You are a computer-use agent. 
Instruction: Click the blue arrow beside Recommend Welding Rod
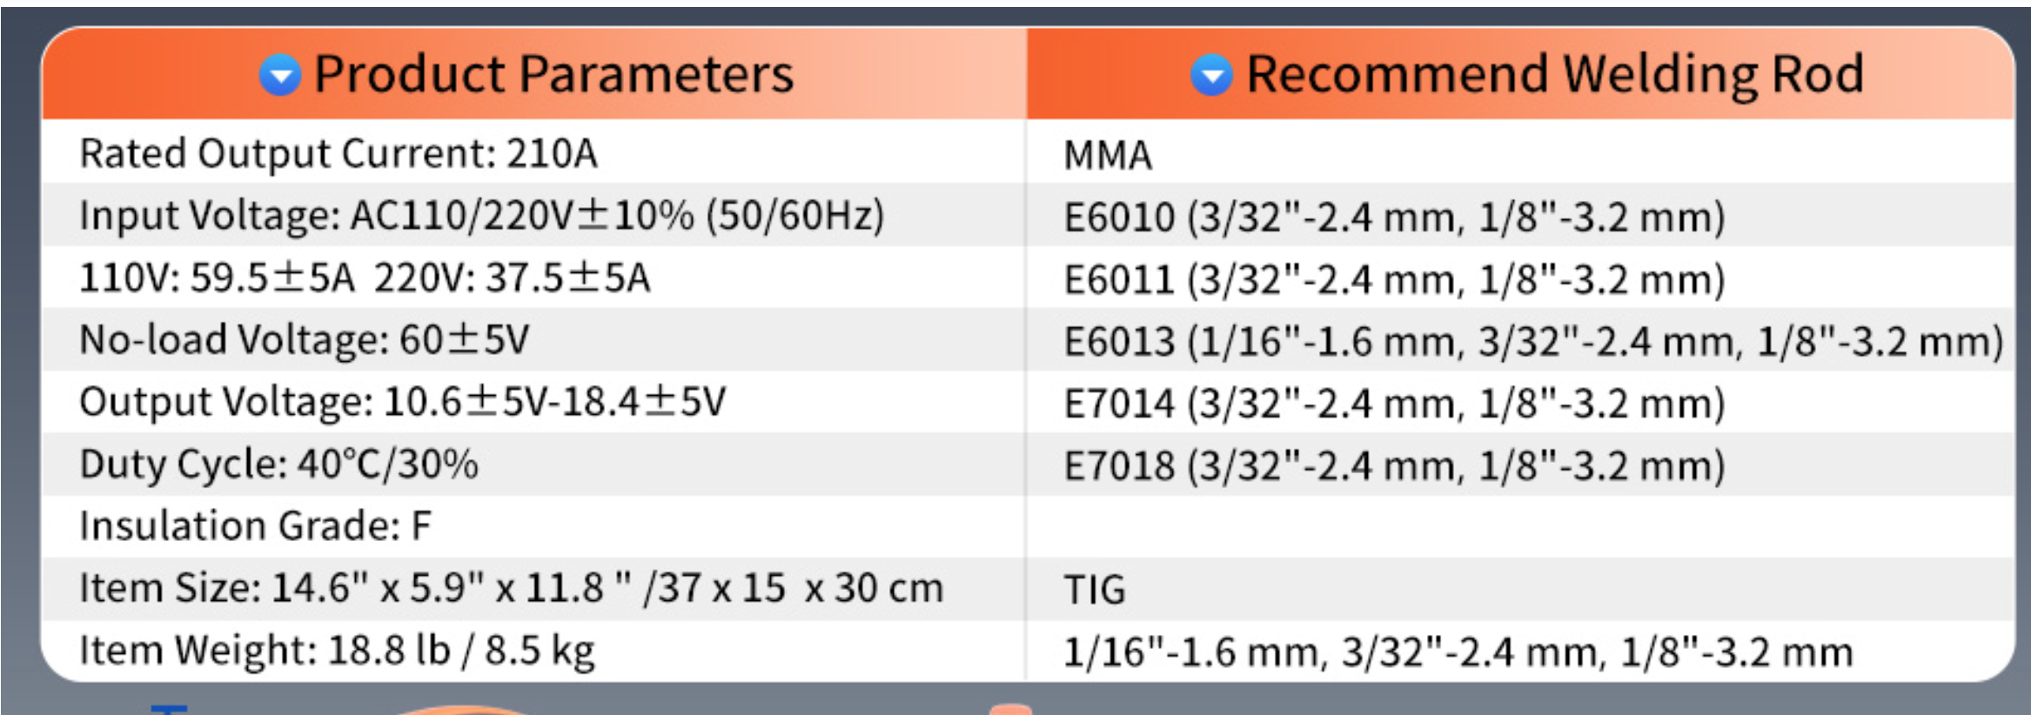(1211, 75)
